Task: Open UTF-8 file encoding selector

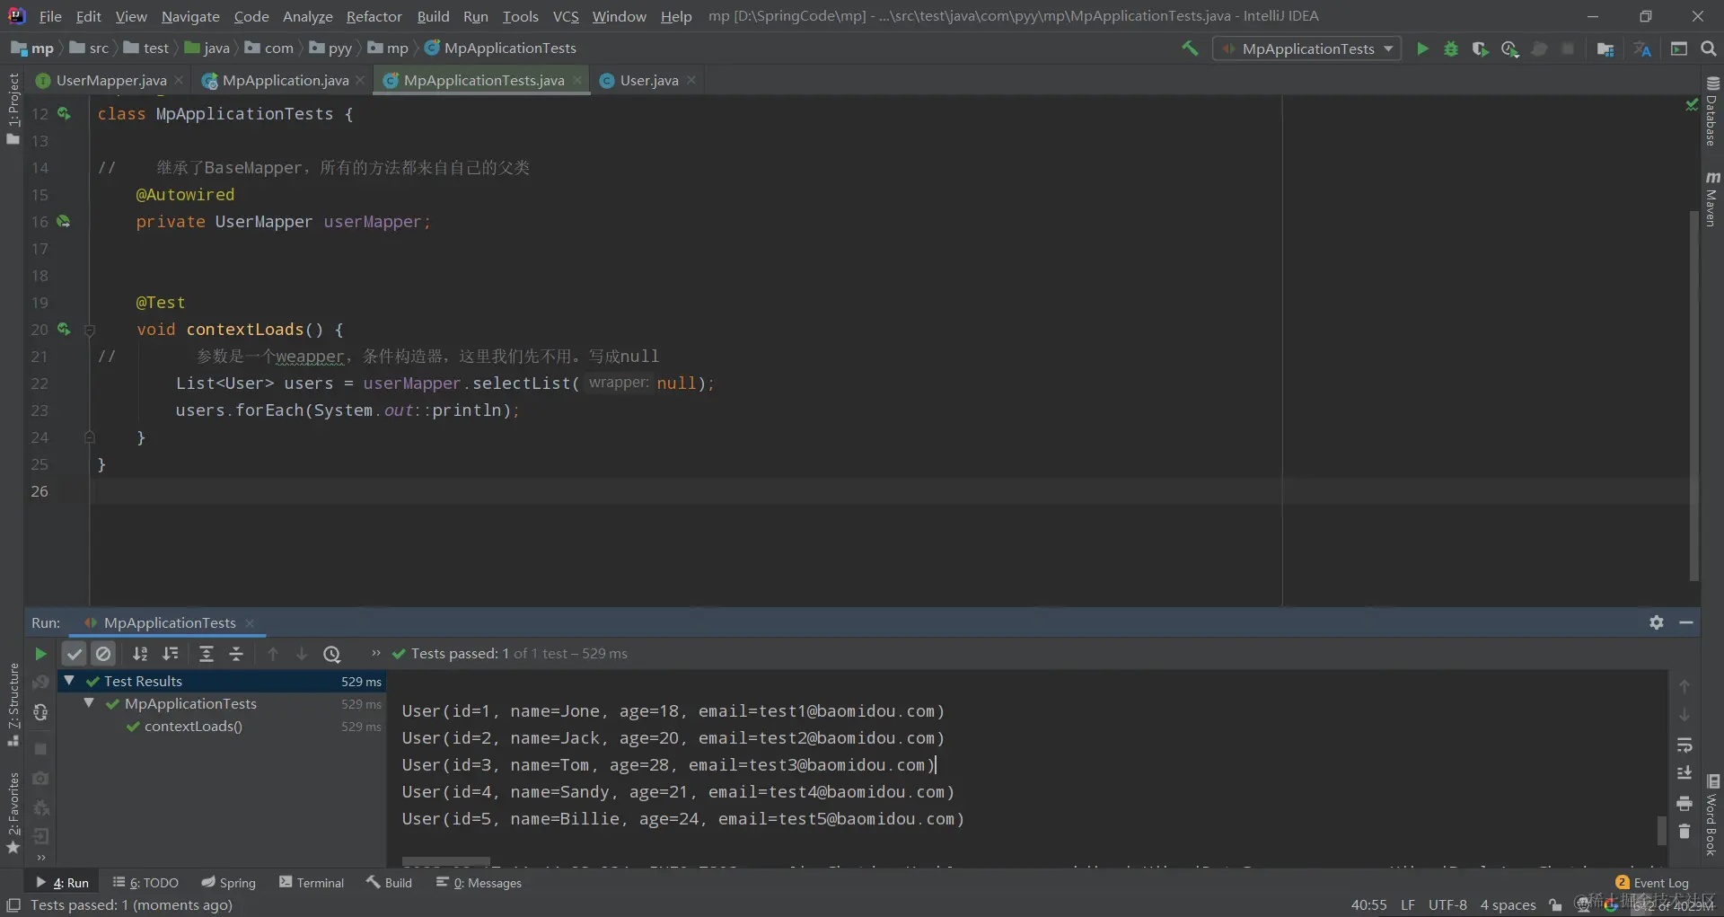Action: pyautogui.click(x=1447, y=905)
